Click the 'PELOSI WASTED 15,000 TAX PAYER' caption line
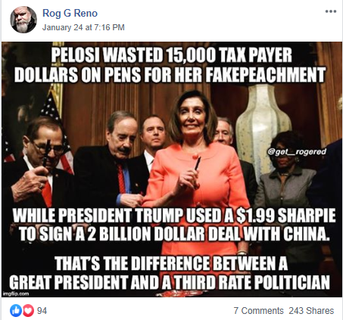This screenshot has height=320, width=343. [x=172, y=55]
